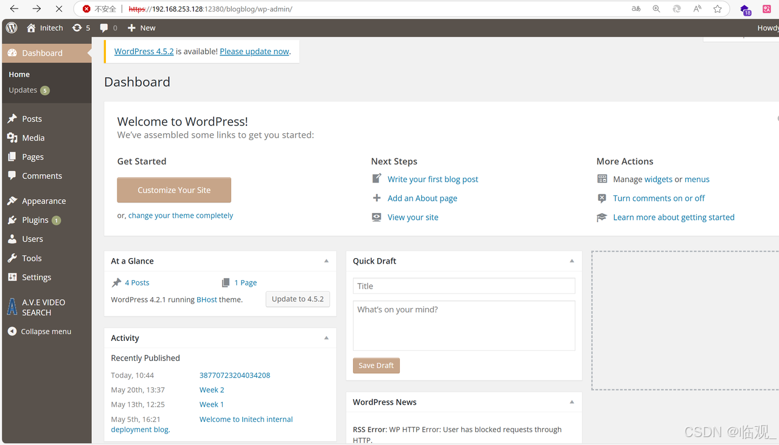The height and width of the screenshot is (445, 779).
Task: Focus the Quick Draft Title field
Action: pyautogui.click(x=464, y=286)
